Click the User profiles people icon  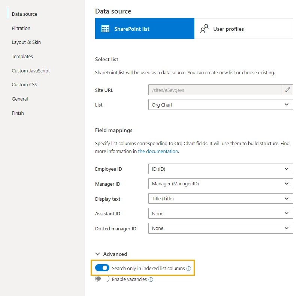204,29
